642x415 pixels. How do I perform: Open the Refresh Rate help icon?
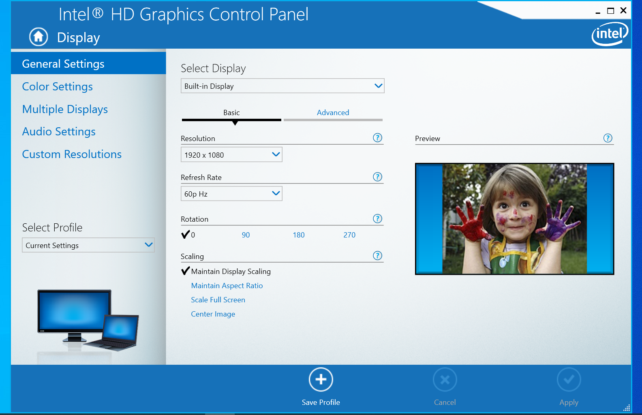[377, 177]
